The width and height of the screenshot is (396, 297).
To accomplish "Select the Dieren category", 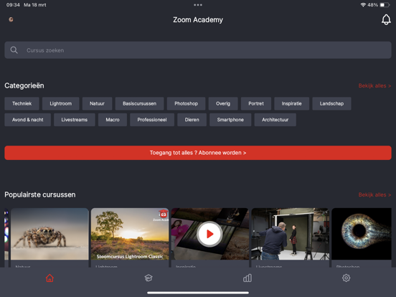I will coord(192,120).
